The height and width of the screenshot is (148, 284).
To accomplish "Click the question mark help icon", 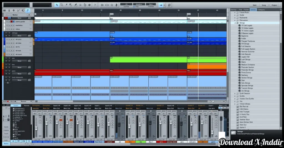I will [95, 5].
